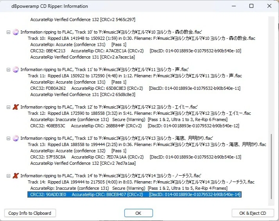Click the disc icon for Track 11

pyautogui.click(x=16, y=70)
